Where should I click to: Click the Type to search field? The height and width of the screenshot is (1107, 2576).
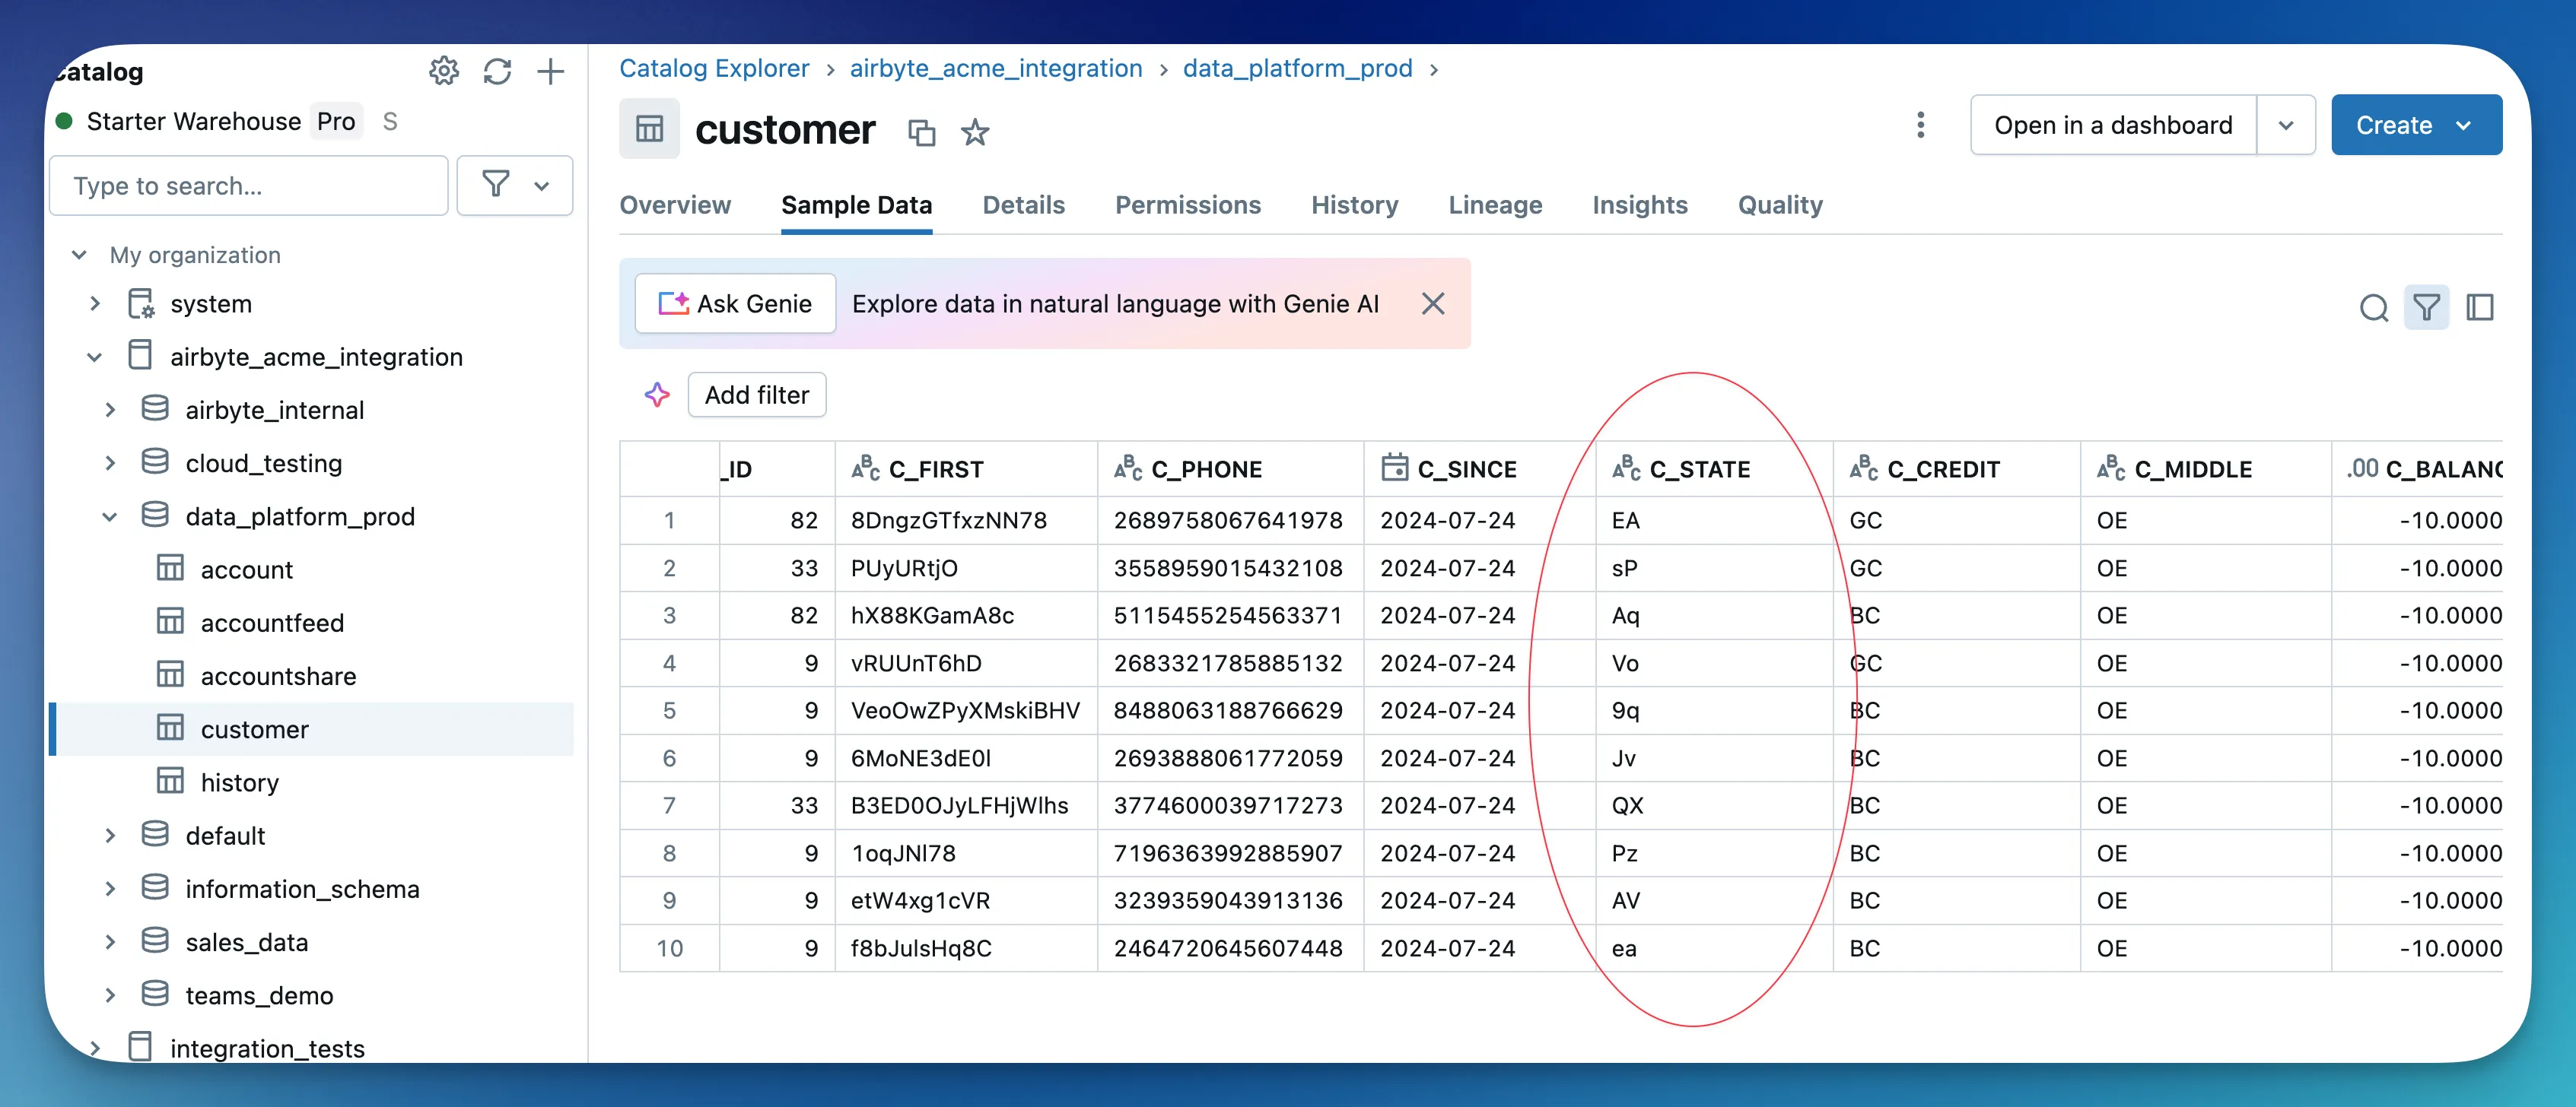click(248, 186)
